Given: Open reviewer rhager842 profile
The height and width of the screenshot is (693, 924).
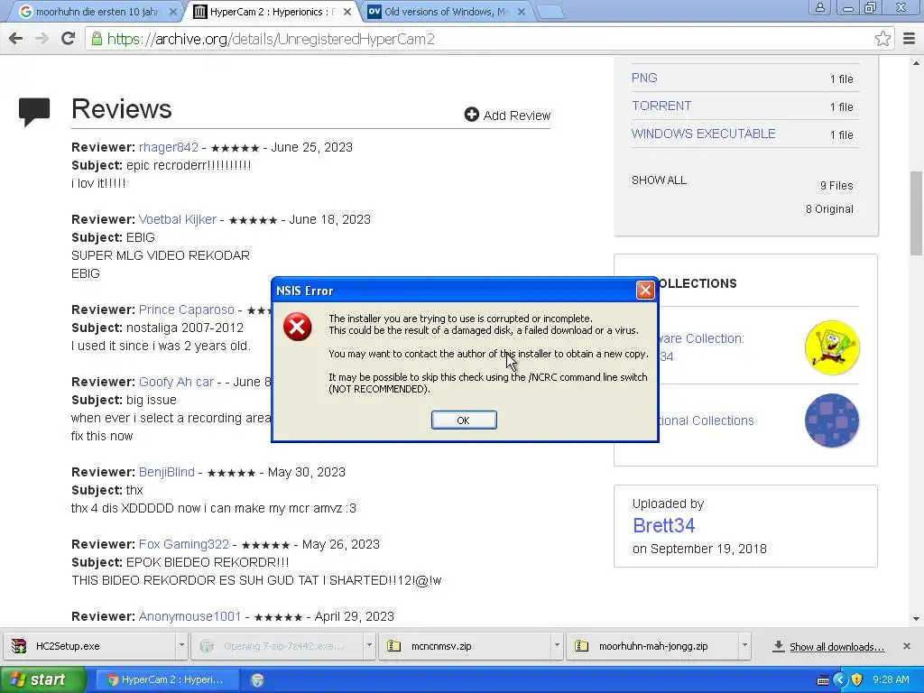Looking at the screenshot, I should (x=169, y=147).
